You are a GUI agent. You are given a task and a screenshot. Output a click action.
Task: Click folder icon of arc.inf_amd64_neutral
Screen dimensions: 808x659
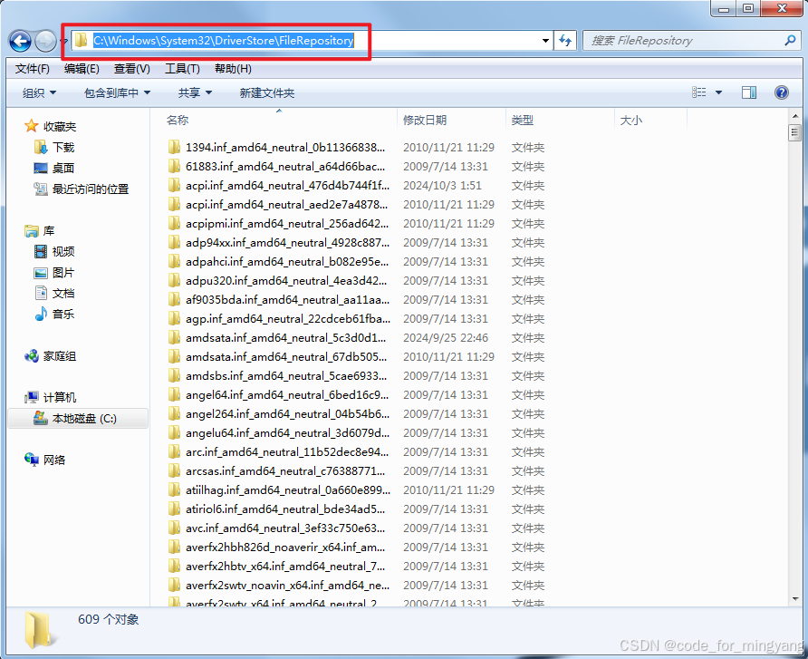click(174, 452)
